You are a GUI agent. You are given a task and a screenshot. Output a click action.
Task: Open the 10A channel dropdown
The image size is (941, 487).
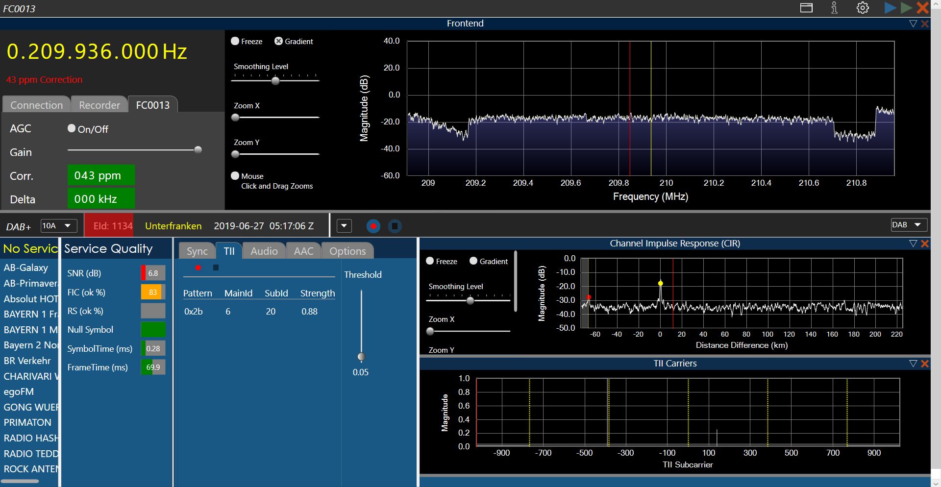pos(58,225)
